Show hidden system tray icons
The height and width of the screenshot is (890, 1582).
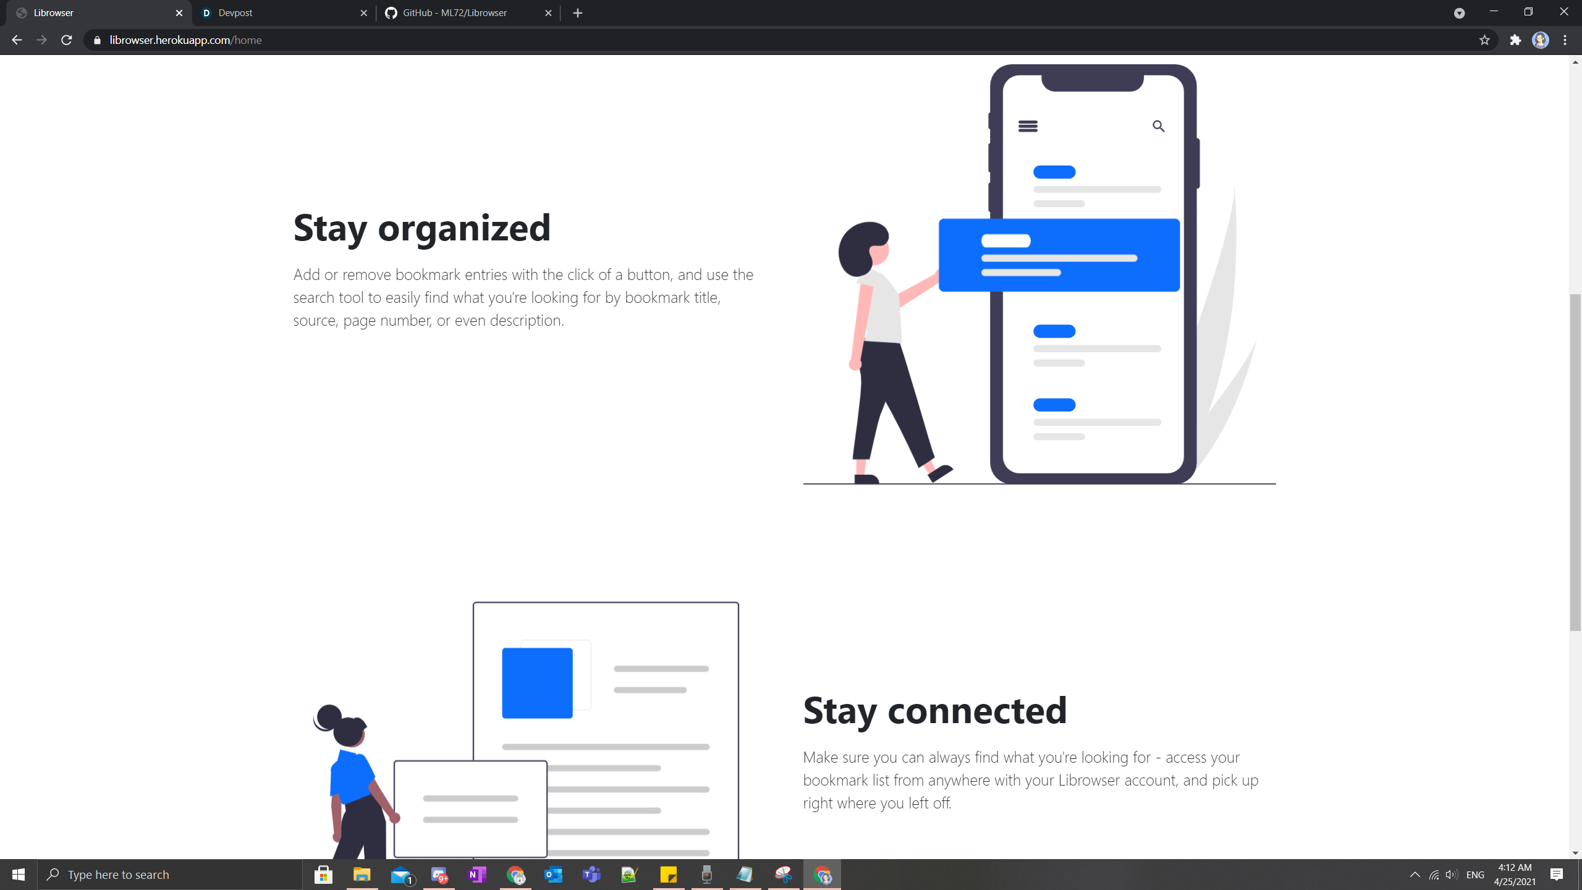1415,875
